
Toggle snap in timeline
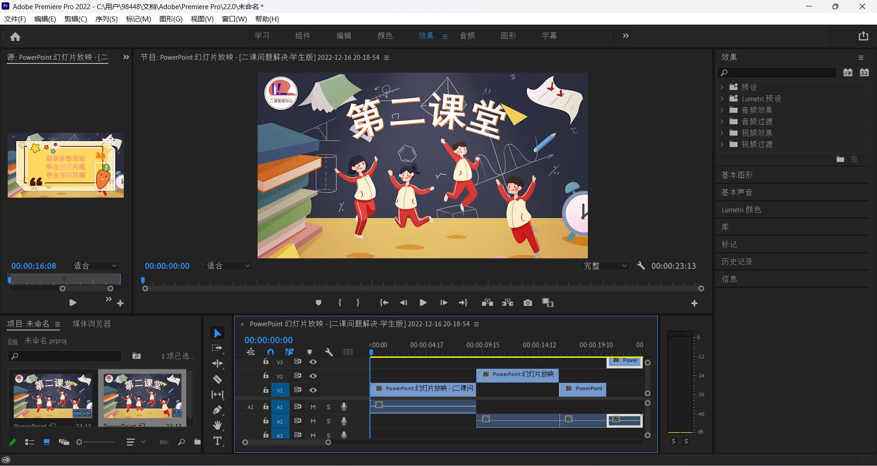[x=270, y=352]
